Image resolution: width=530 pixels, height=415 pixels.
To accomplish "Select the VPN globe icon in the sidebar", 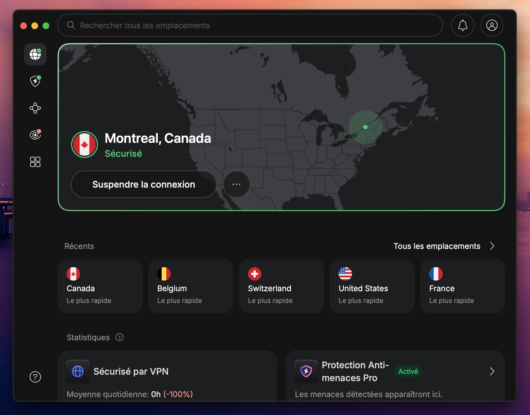I will (x=35, y=54).
